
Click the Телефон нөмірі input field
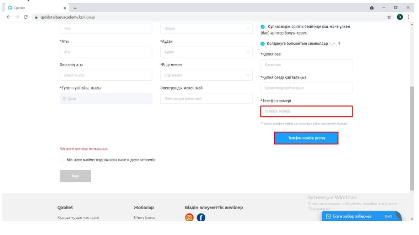[x=306, y=111]
